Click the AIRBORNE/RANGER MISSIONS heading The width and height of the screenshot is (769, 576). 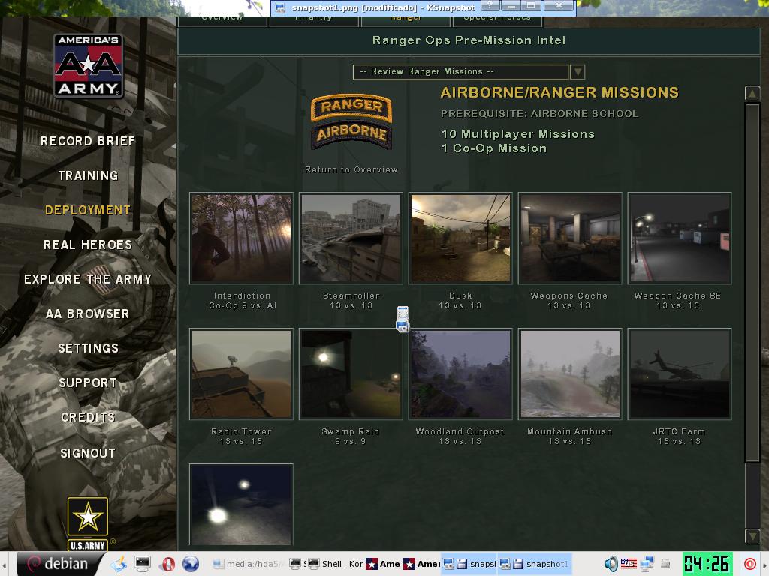[559, 92]
